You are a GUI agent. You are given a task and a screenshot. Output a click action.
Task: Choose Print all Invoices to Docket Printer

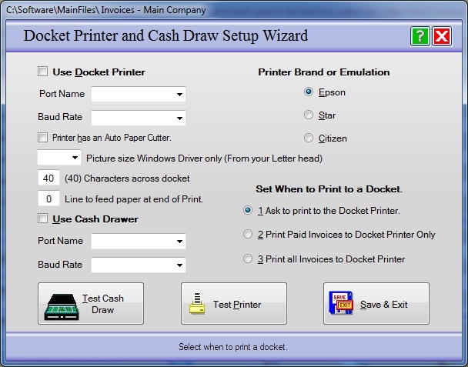248,259
